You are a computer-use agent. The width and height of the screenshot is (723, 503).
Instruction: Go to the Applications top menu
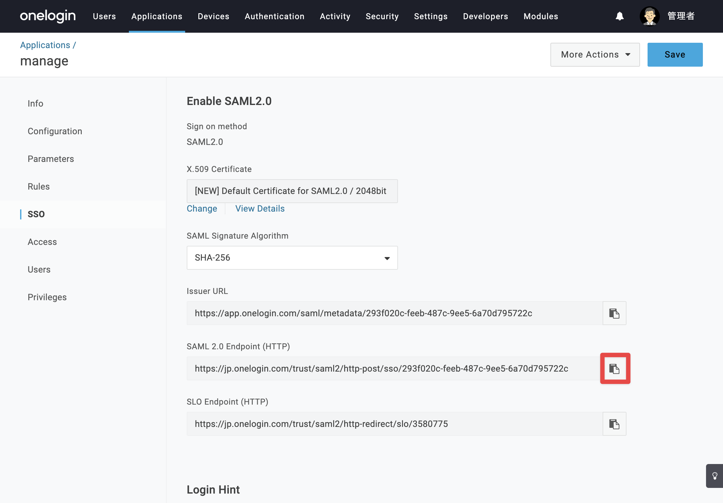pos(157,16)
